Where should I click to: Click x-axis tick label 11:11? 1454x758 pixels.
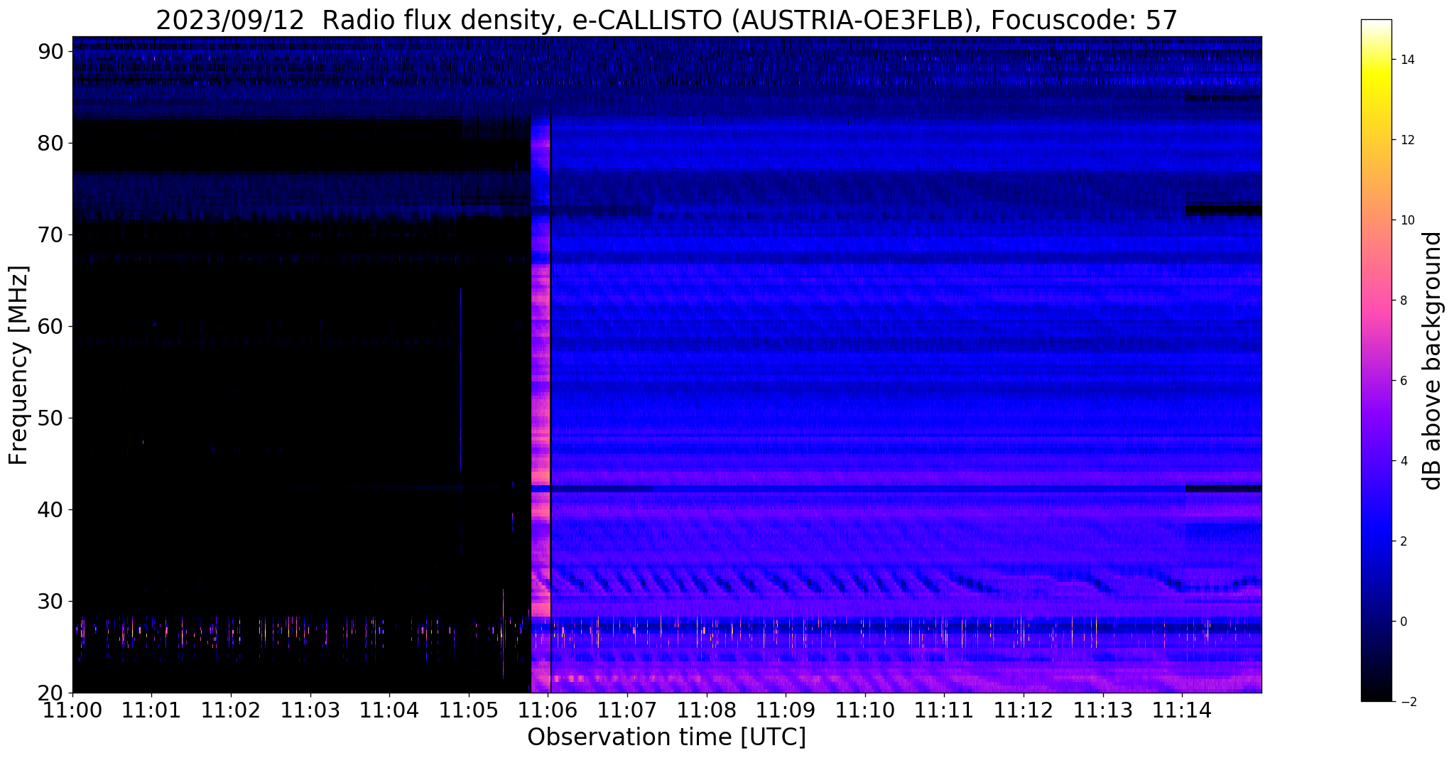(944, 710)
